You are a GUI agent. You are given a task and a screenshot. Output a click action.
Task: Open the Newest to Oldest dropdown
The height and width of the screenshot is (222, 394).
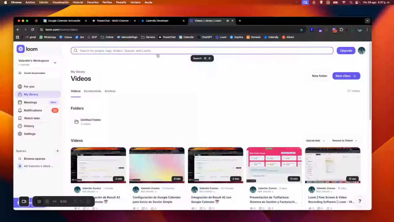click(x=345, y=141)
